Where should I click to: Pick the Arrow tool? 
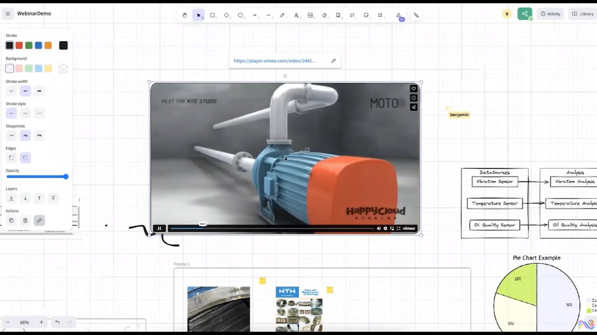(255, 15)
